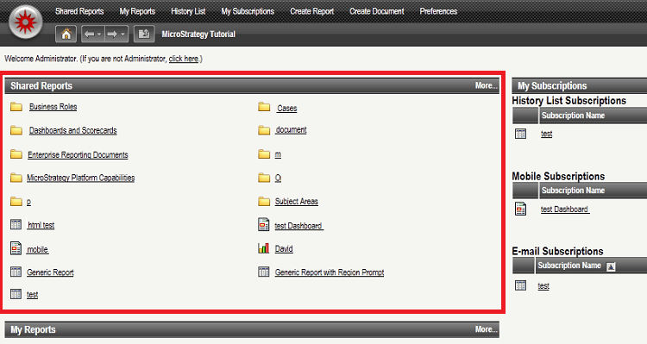
Task: Select Create Document menu item
Action: point(377,11)
